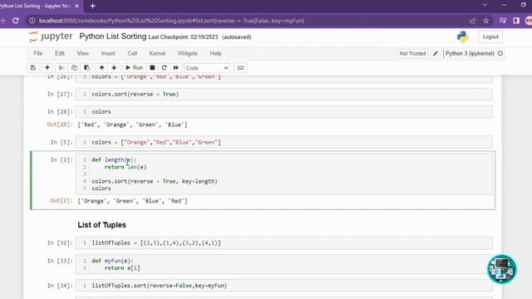532x299 pixels.
Task: Click the Logout button
Action: pos(490,37)
